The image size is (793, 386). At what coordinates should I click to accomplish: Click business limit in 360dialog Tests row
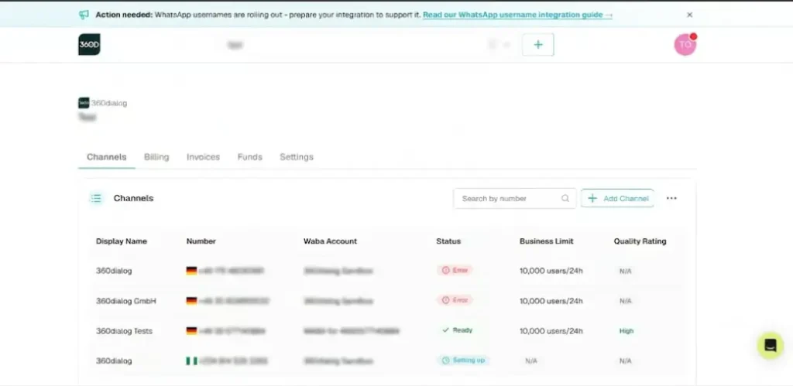[x=551, y=331]
